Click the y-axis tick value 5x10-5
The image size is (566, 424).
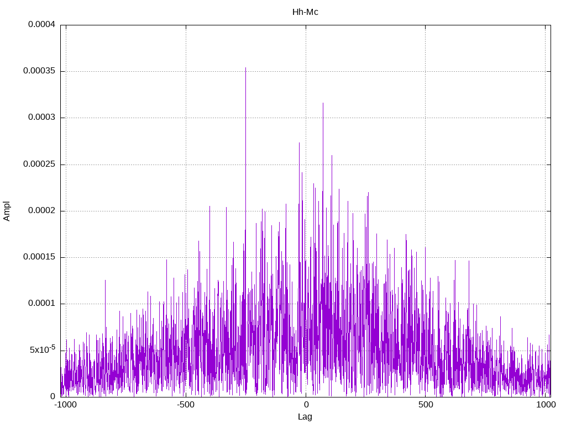pos(43,349)
